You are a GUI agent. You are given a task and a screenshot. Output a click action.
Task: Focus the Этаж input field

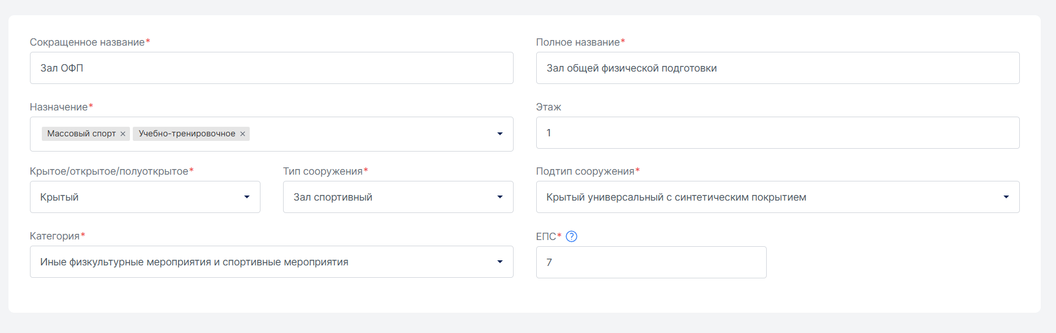tap(777, 133)
